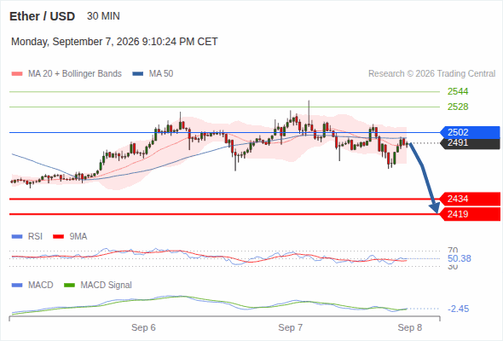The height and width of the screenshot is (341, 503).
Task: Click the 'MA 20 + Bollinger Bands' legend text
Action: click(x=75, y=74)
